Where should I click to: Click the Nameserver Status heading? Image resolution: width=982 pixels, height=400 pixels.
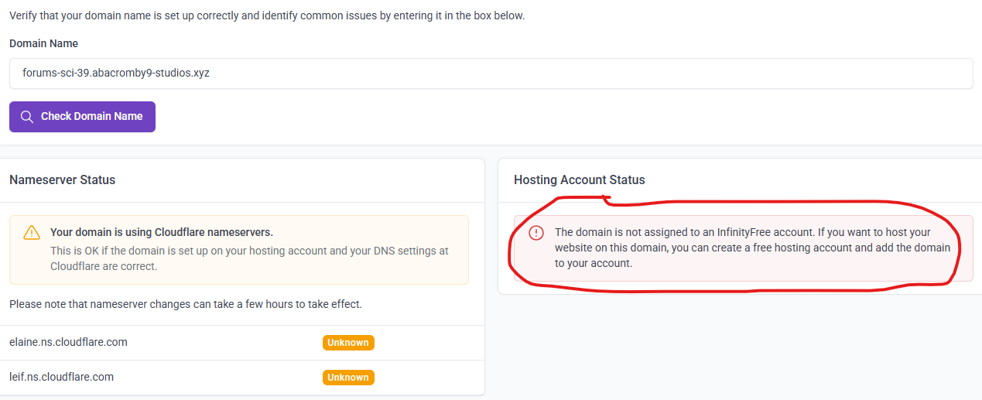[62, 179]
